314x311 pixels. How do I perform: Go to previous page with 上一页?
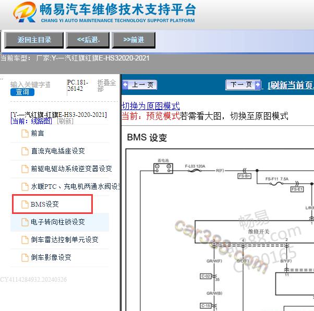[x=140, y=85]
